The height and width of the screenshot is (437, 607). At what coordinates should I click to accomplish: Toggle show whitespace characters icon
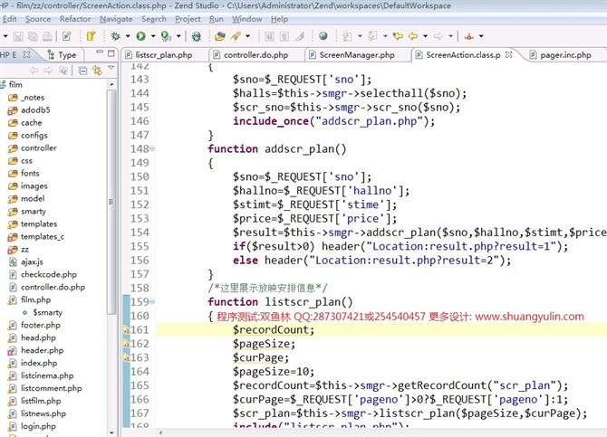[x=284, y=36]
